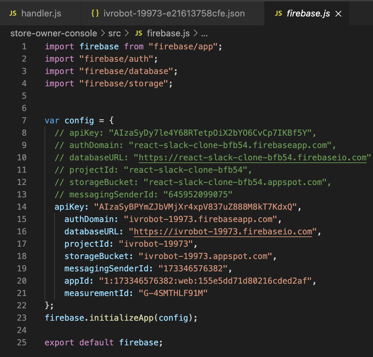
Task: Open the ivrobot-19973-e21613758cfe.json tab
Action: pyautogui.click(x=173, y=14)
